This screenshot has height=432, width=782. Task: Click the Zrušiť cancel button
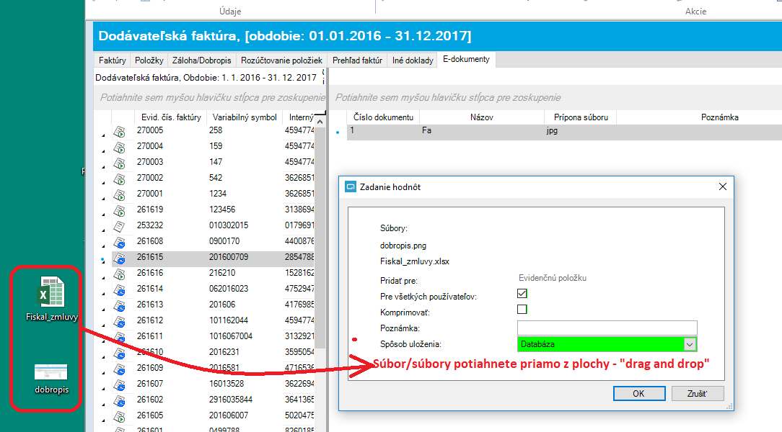pos(697,394)
